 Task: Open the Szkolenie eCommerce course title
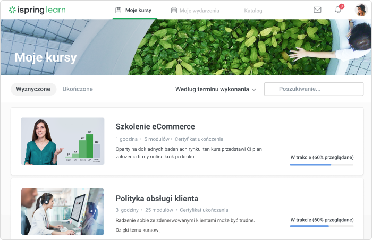(x=155, y=126)
